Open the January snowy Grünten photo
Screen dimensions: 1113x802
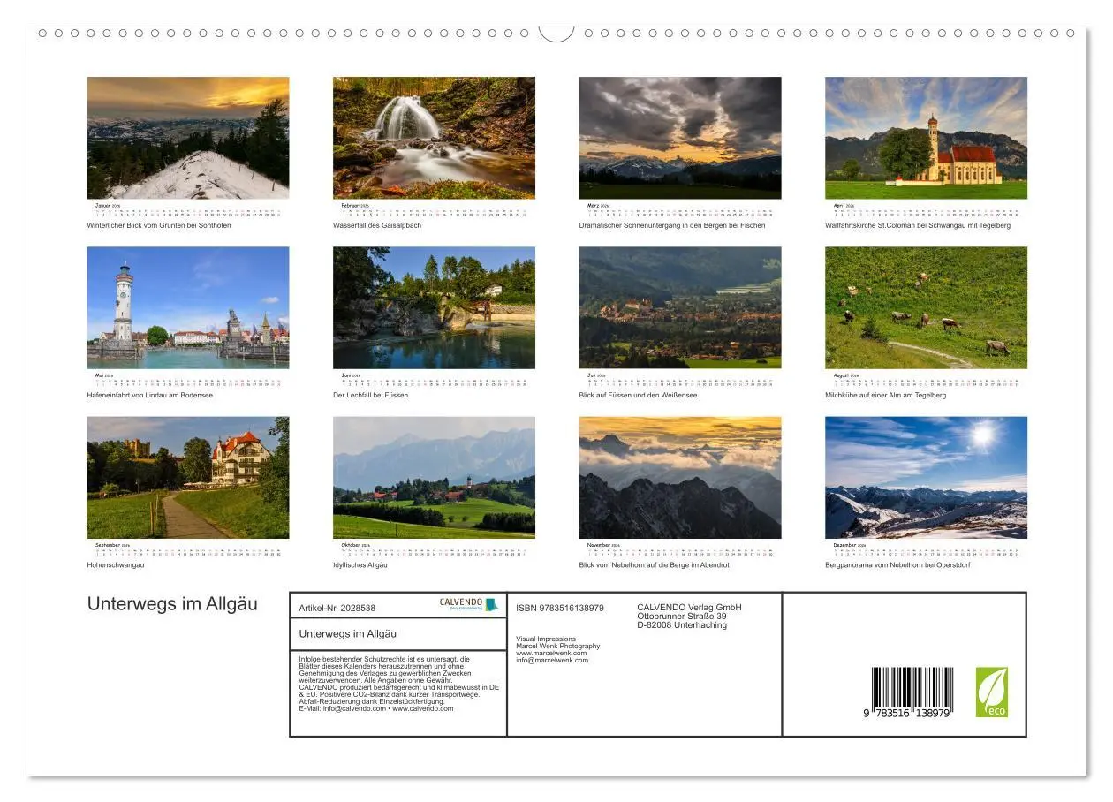[x=188, y=138]
